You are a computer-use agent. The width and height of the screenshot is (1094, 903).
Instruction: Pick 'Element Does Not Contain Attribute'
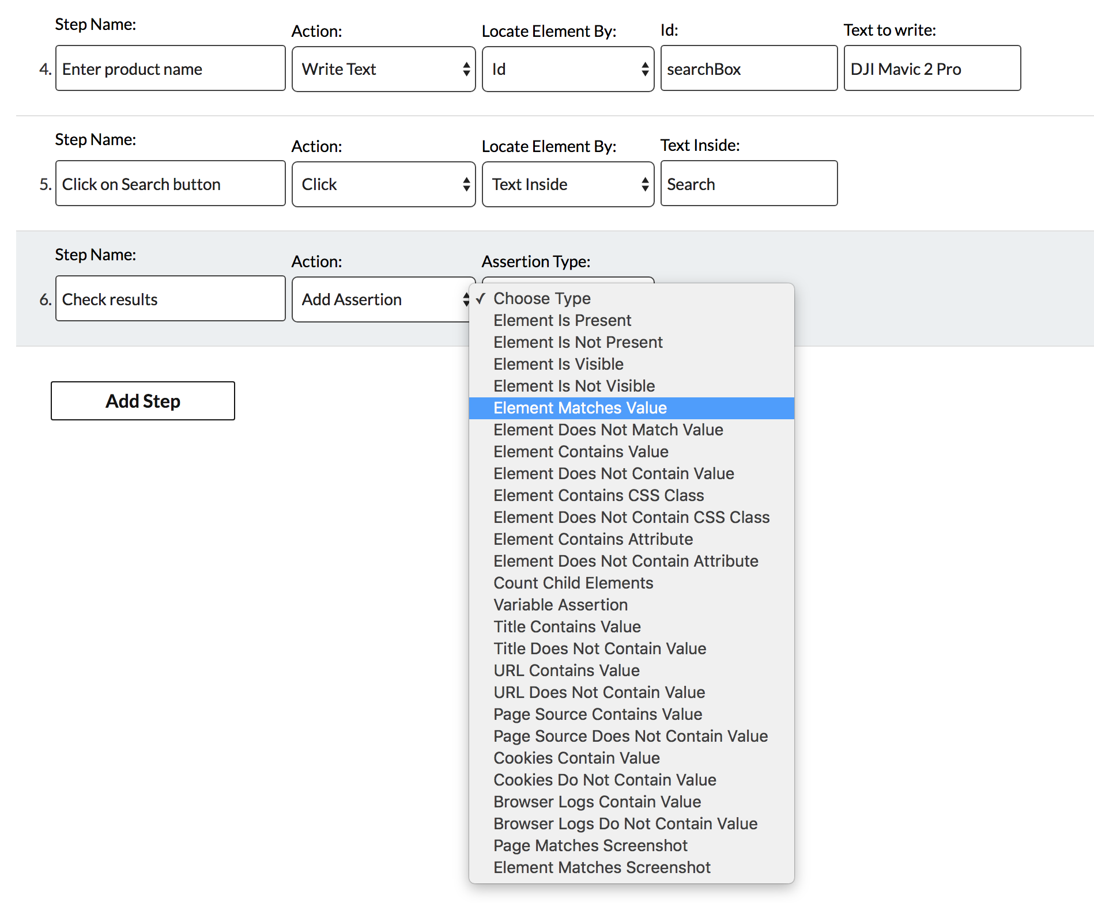coord(631,561)
